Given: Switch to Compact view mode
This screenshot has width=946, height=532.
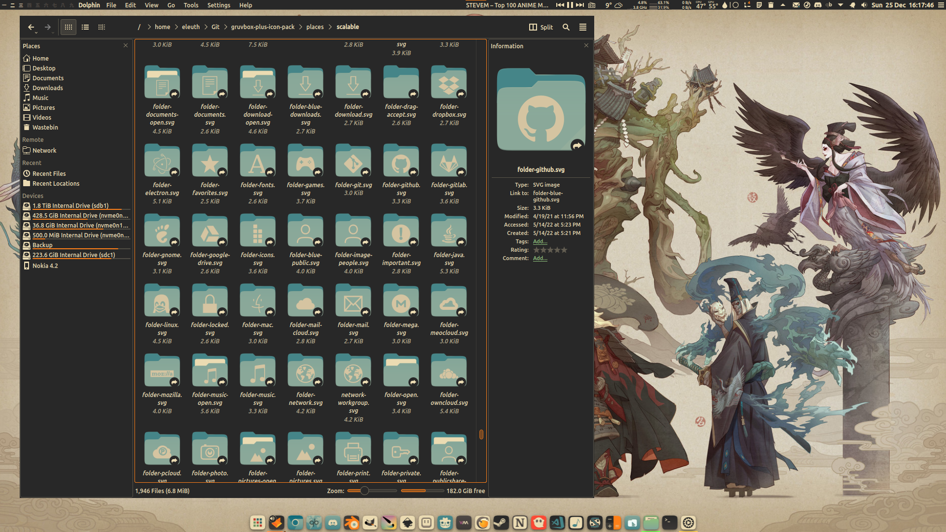Looking at the screenshot, I should click(x=85, y=27).
